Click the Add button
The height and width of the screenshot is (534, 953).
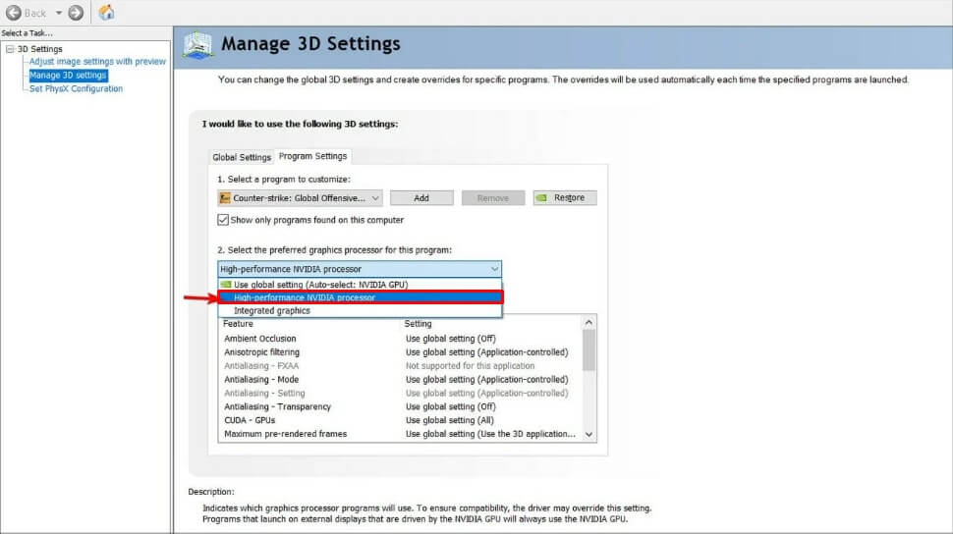click(421, 198)
